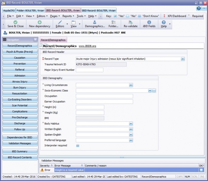Click the blue help icon at top right
This screenshot has width=208, height=181.
(199, 8)
